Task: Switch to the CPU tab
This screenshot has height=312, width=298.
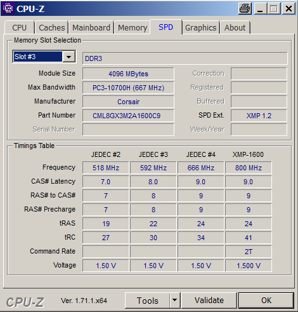Action: pos(19,27)
